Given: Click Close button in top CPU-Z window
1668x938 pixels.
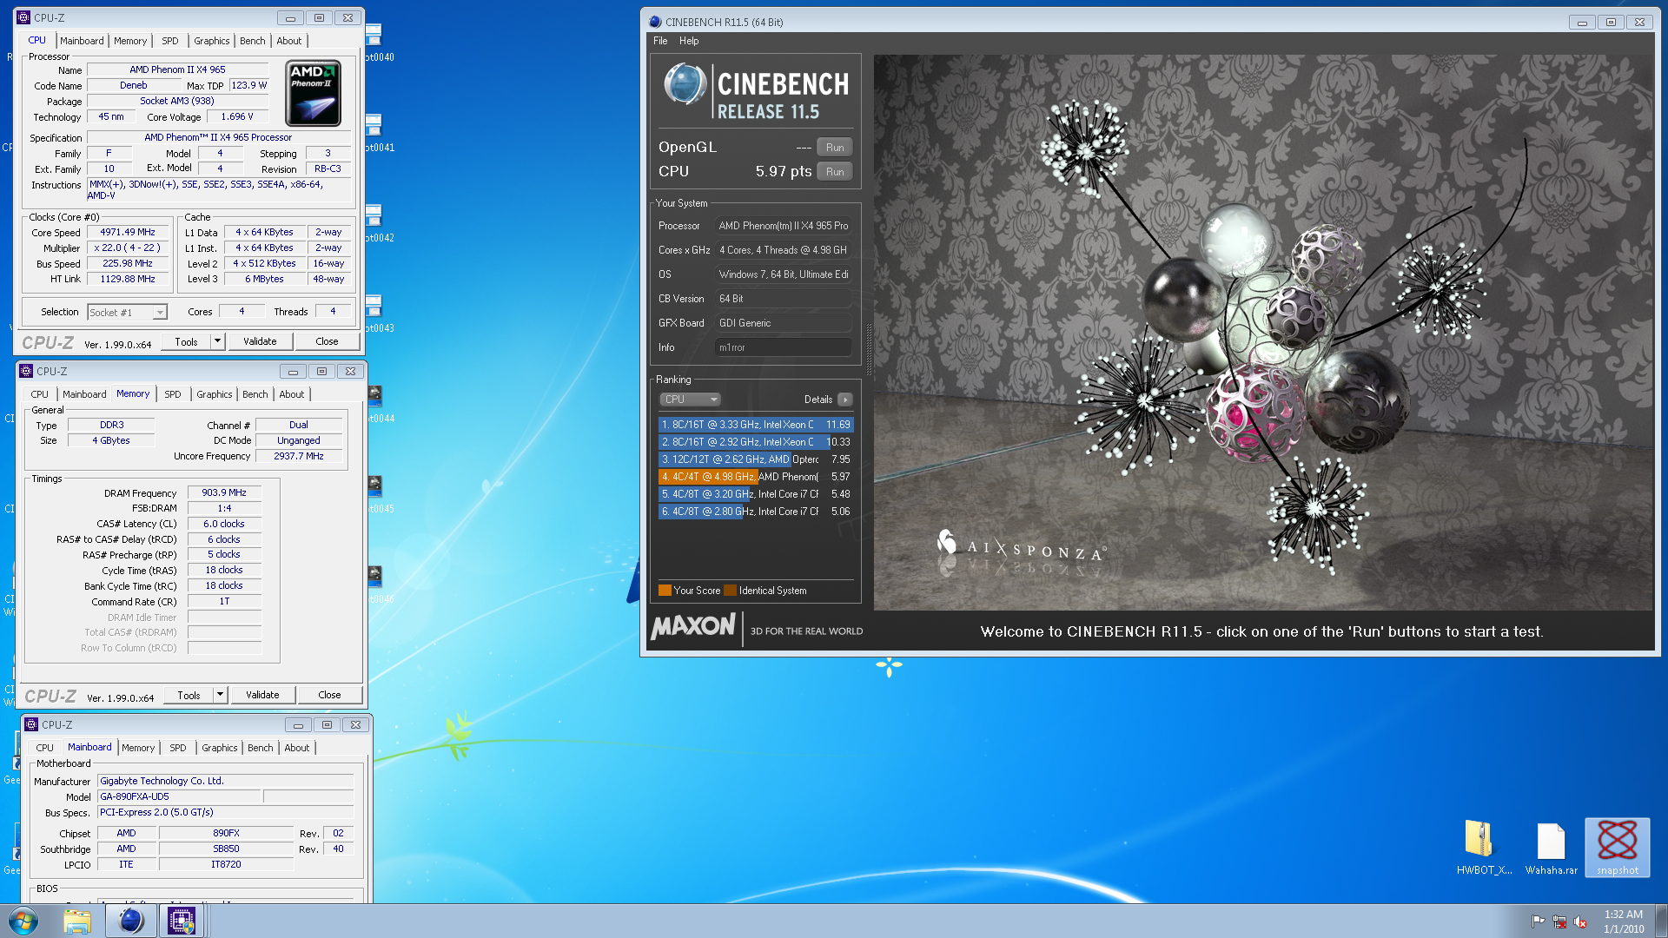Looking at the screenshot, I should (x=327, y=341).
